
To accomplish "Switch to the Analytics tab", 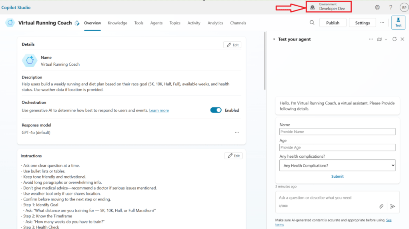I will pos(215,23).
